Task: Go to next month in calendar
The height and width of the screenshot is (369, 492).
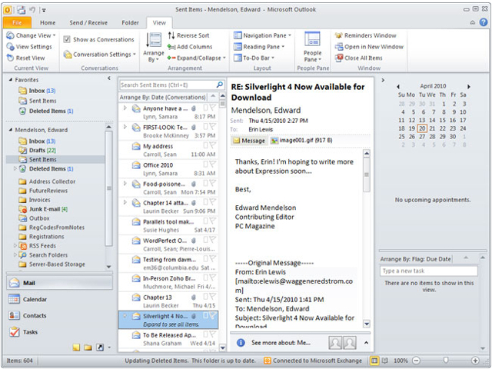Action: point(469,87)
